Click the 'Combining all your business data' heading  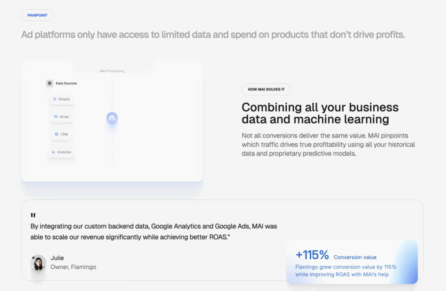(x=320, y=113)
